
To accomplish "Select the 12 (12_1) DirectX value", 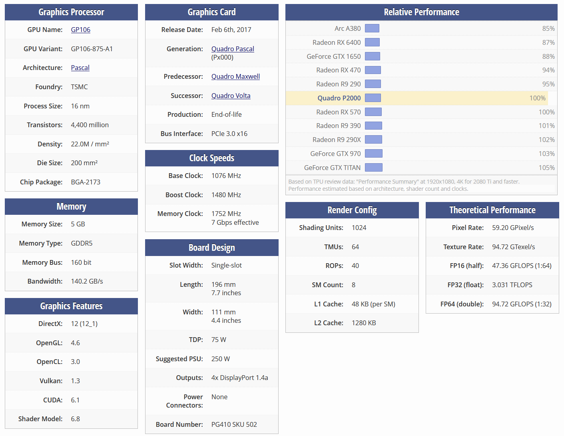I will [84, 324].
